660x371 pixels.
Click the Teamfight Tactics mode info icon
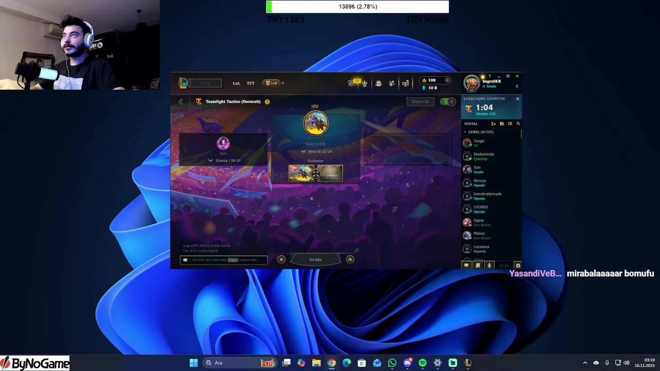pos(267,102)
